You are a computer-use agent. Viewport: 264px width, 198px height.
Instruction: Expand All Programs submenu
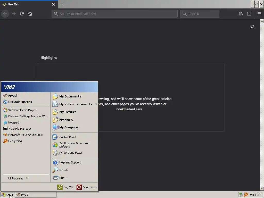click(18, 178)
